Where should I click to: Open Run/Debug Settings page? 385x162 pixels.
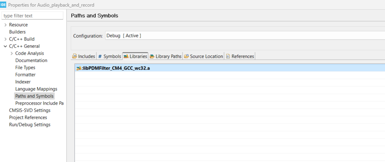[x=30, y=125]
